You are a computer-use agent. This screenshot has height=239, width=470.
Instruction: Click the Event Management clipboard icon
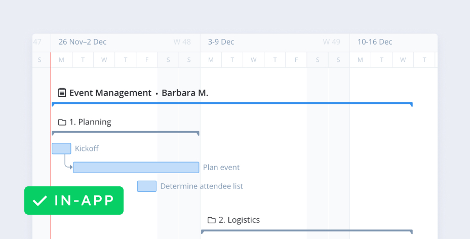click(x=62, y=93)
